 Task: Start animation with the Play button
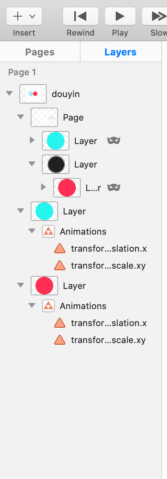coord(120,17)
